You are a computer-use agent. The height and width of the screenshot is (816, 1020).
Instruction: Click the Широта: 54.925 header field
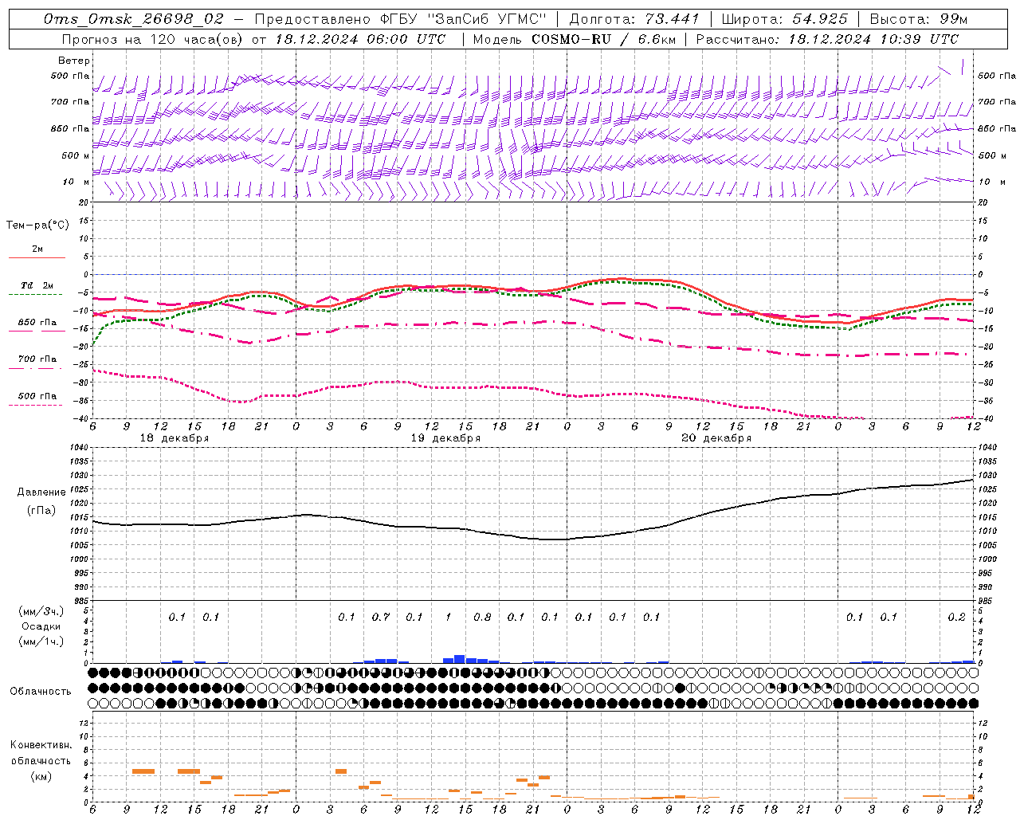[x=785, y=19]
